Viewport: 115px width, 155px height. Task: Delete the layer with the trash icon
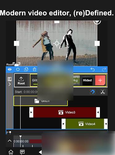[x=35, y=69]
